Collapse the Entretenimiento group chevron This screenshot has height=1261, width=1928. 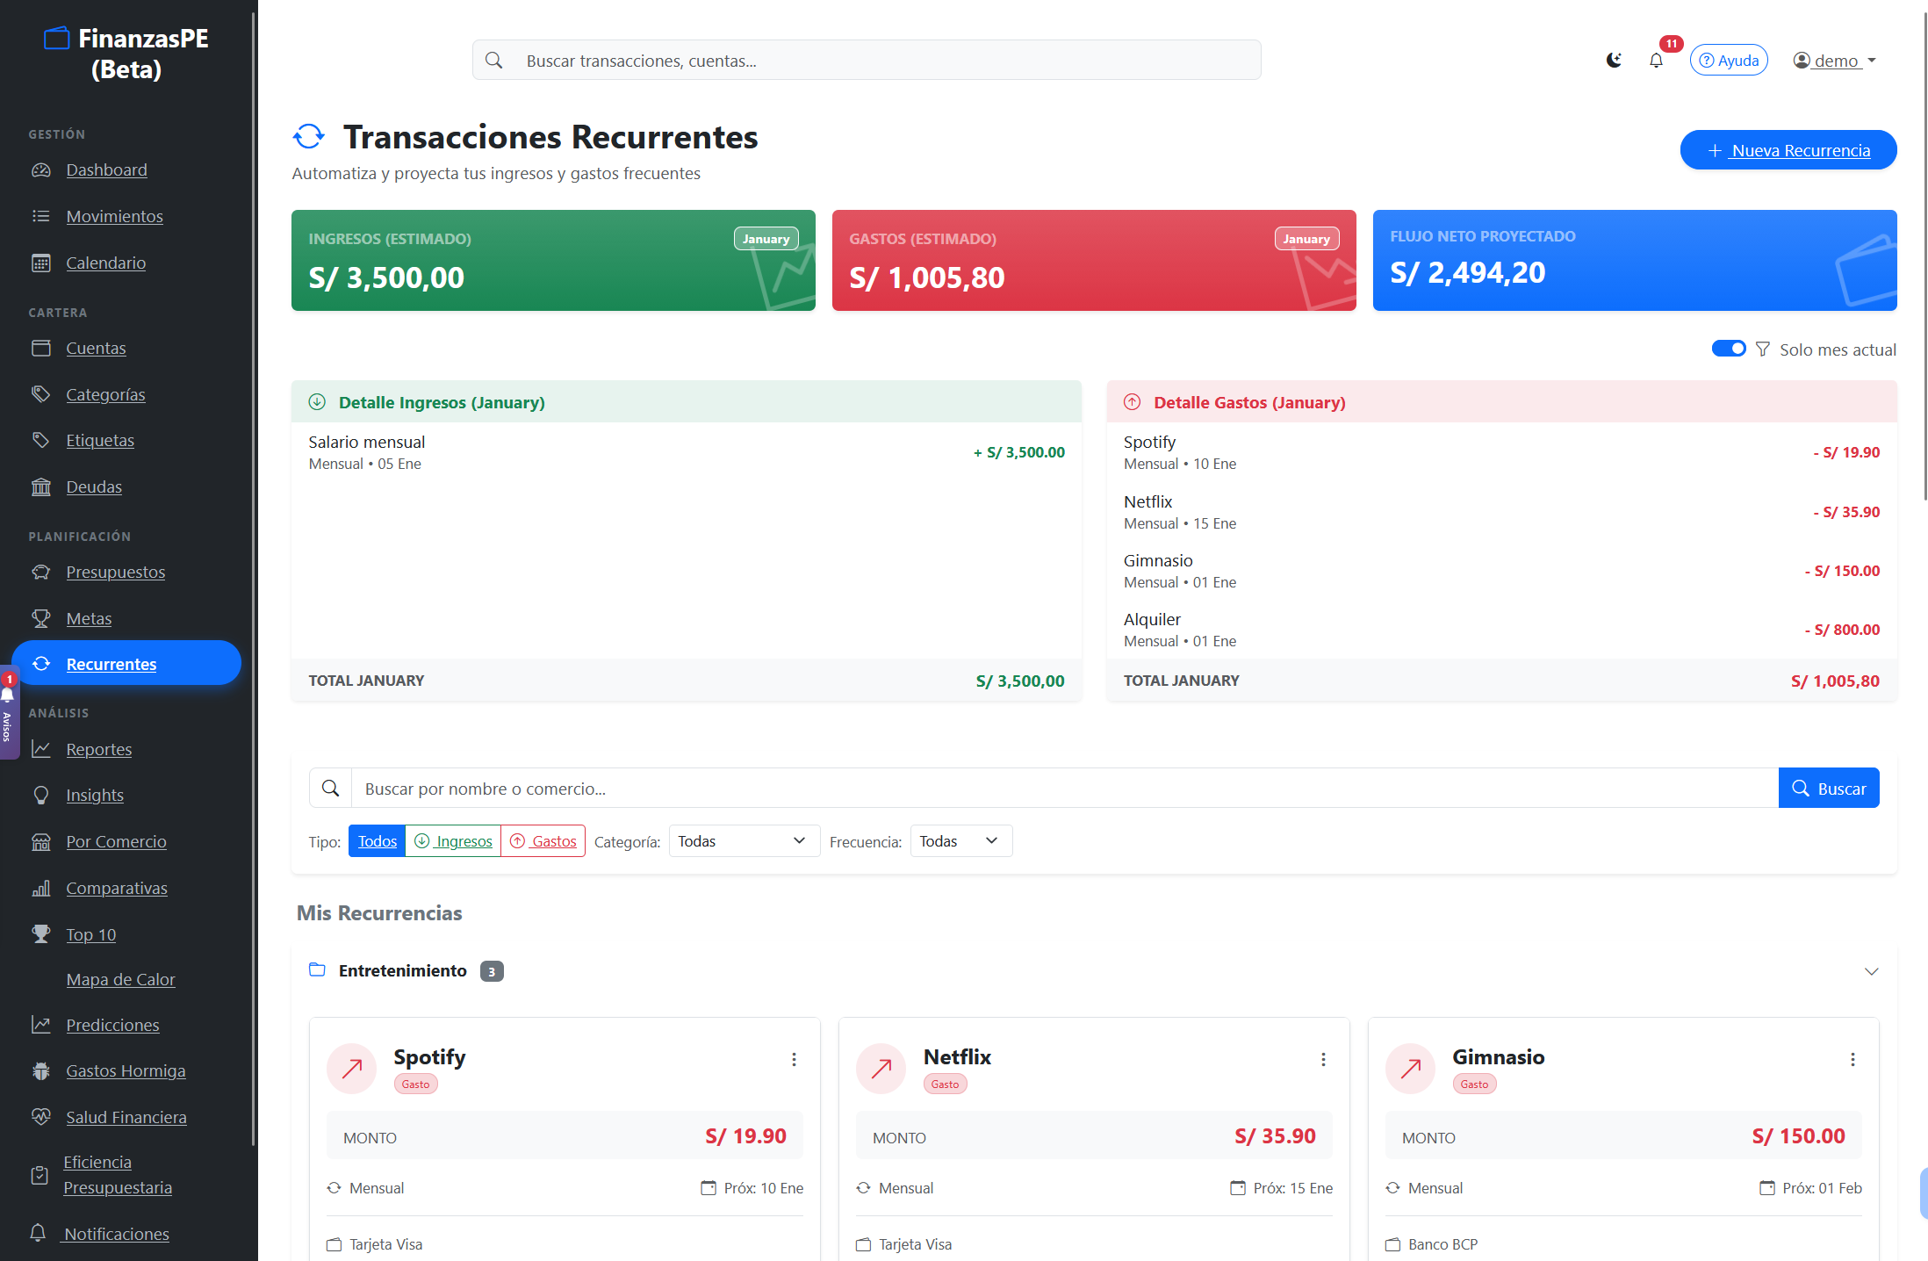[x=1871, y=971]
